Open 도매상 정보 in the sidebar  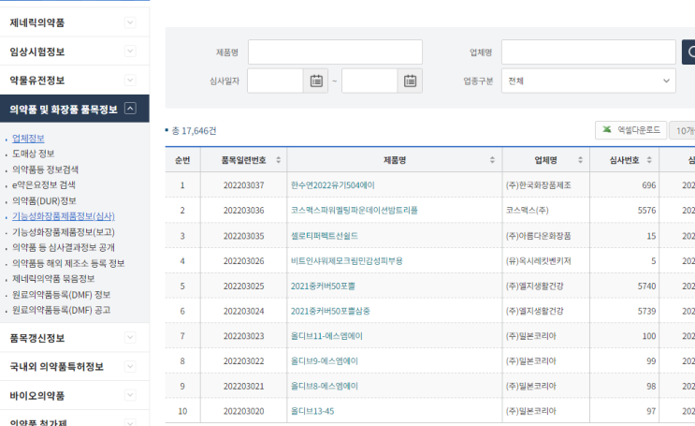tap(34, 154)
